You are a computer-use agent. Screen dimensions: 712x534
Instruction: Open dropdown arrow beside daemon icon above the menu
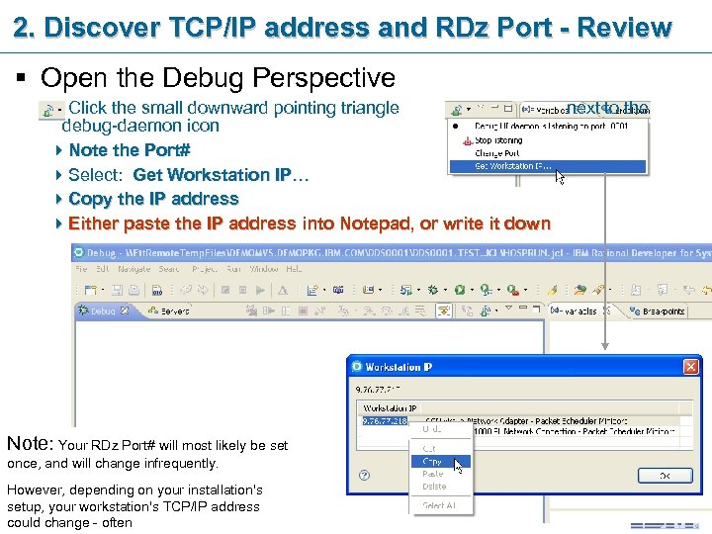(469, 109)
